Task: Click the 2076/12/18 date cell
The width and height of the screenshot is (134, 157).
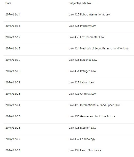Action: [x=13, y=48]
